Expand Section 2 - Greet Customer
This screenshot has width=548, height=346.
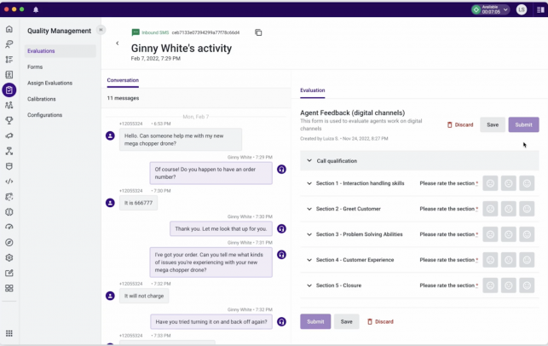pyautogui.click(x=309, y=209)
